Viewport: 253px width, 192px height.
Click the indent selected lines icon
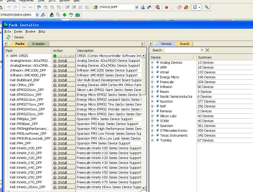click(x=67, y=7)
